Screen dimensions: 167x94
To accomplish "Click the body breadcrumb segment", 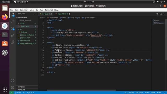I will click(x=72, y=18).
